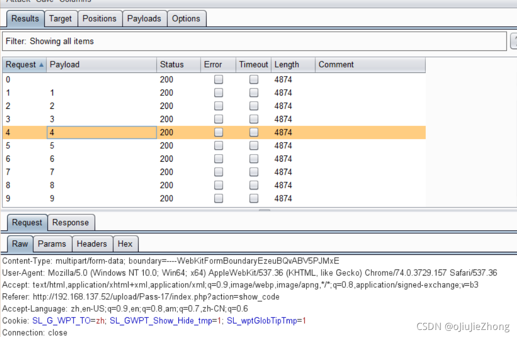The height and width of the screenshot is (337, 517).
Task: Select payload cell 6
Action: [102, 159]
